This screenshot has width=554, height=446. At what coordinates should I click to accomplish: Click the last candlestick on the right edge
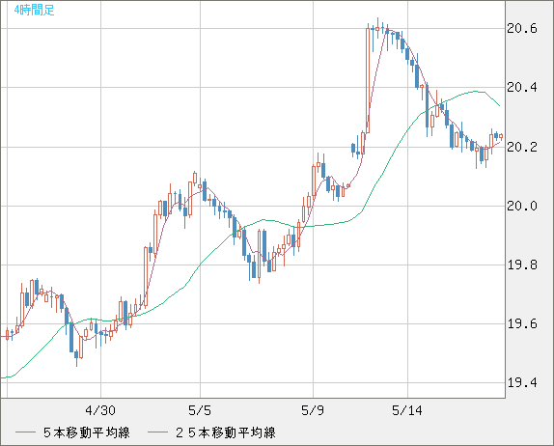pyautogui.click(x=501, y=136)
